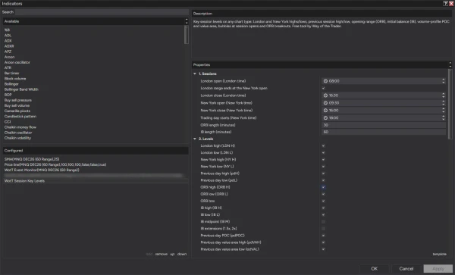Click the help question mark icon

pyautogui.click(x=445, y=4)
